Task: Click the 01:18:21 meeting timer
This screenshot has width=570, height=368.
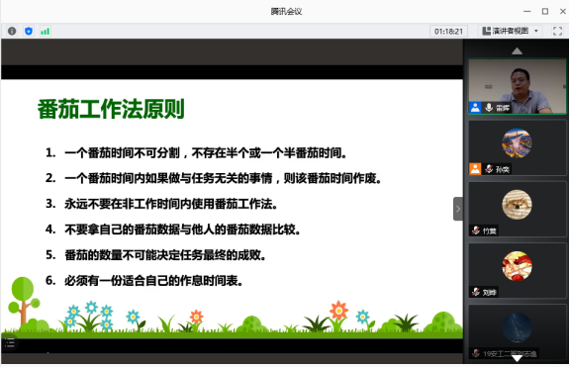Action: 448,32
